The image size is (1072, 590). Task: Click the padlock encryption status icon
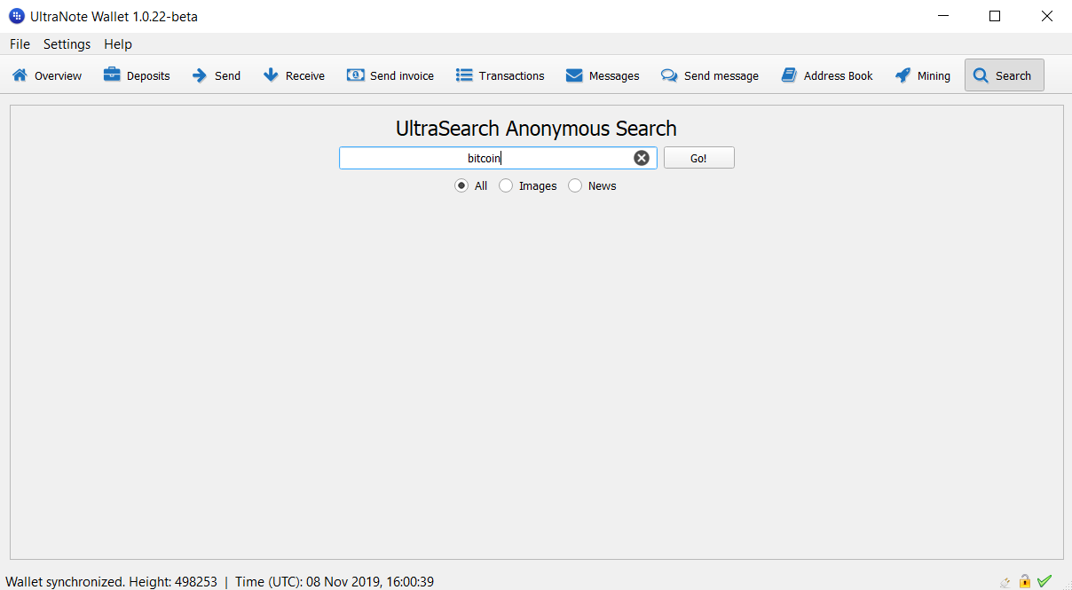point(1025,581)
